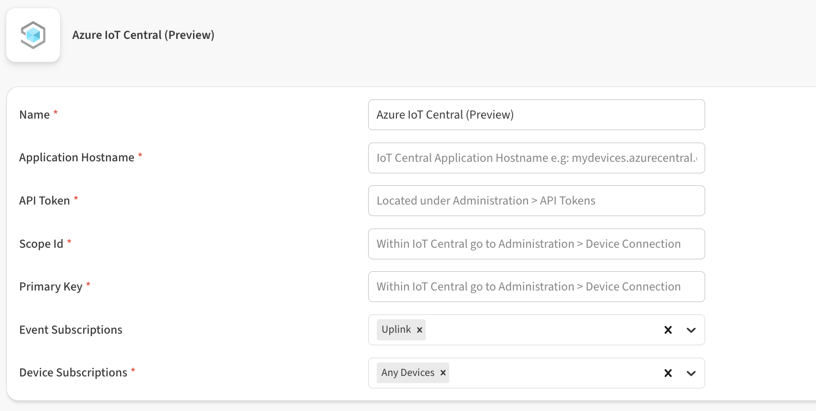Click the Any Devices tag text
Viewport: 816px width, 411px height.
click(408, 373)
